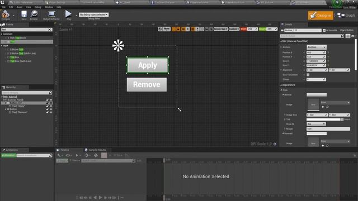Select [Text] "Remove" in hierarchy

[x=19, y=112]
